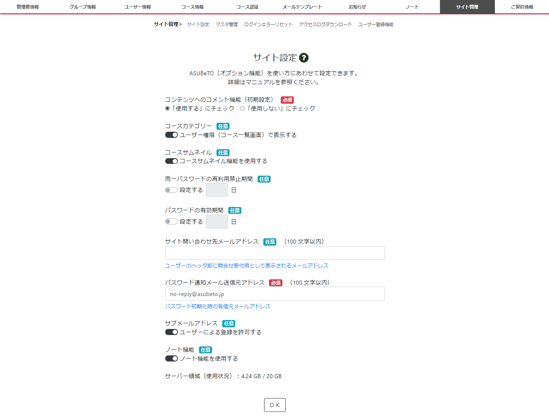
Task: Open お知らせ tab
Action: 357,7
